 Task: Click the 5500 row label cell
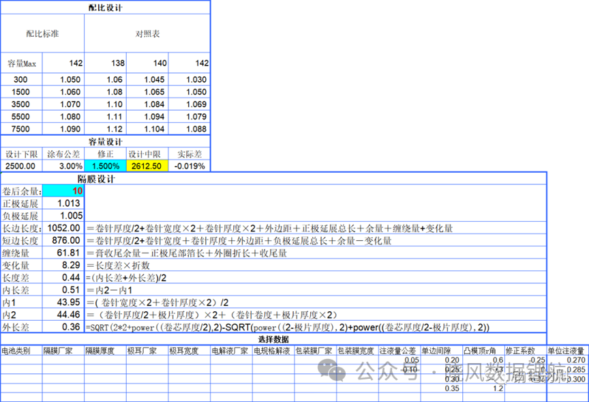click(22, 117)
